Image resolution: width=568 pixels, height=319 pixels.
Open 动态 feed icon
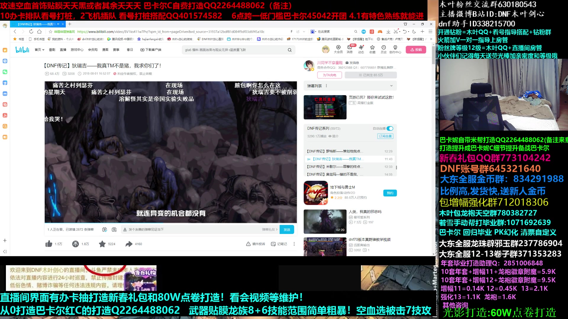tap(361, 49)
